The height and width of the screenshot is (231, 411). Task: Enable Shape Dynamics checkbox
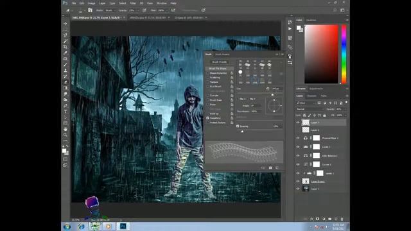(208, 73)
